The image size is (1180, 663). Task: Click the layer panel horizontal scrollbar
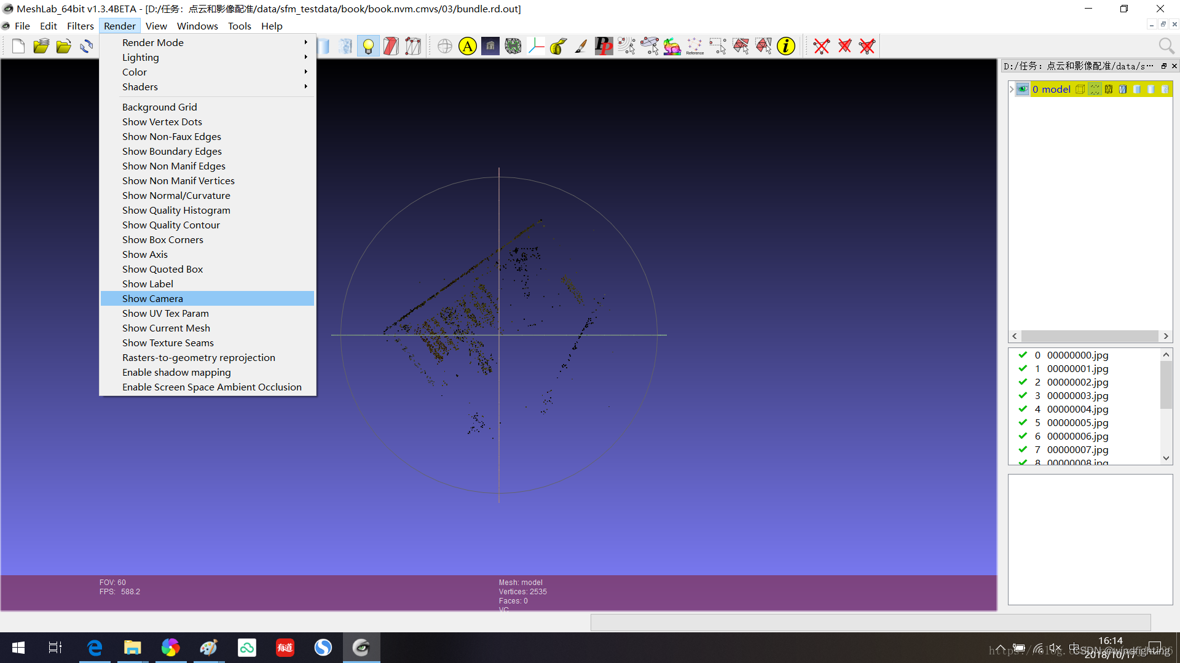click(x=1090, y=336)
